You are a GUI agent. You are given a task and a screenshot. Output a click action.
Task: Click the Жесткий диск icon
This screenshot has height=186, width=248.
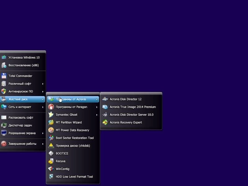pyautogui.click(x=3, y=99)
